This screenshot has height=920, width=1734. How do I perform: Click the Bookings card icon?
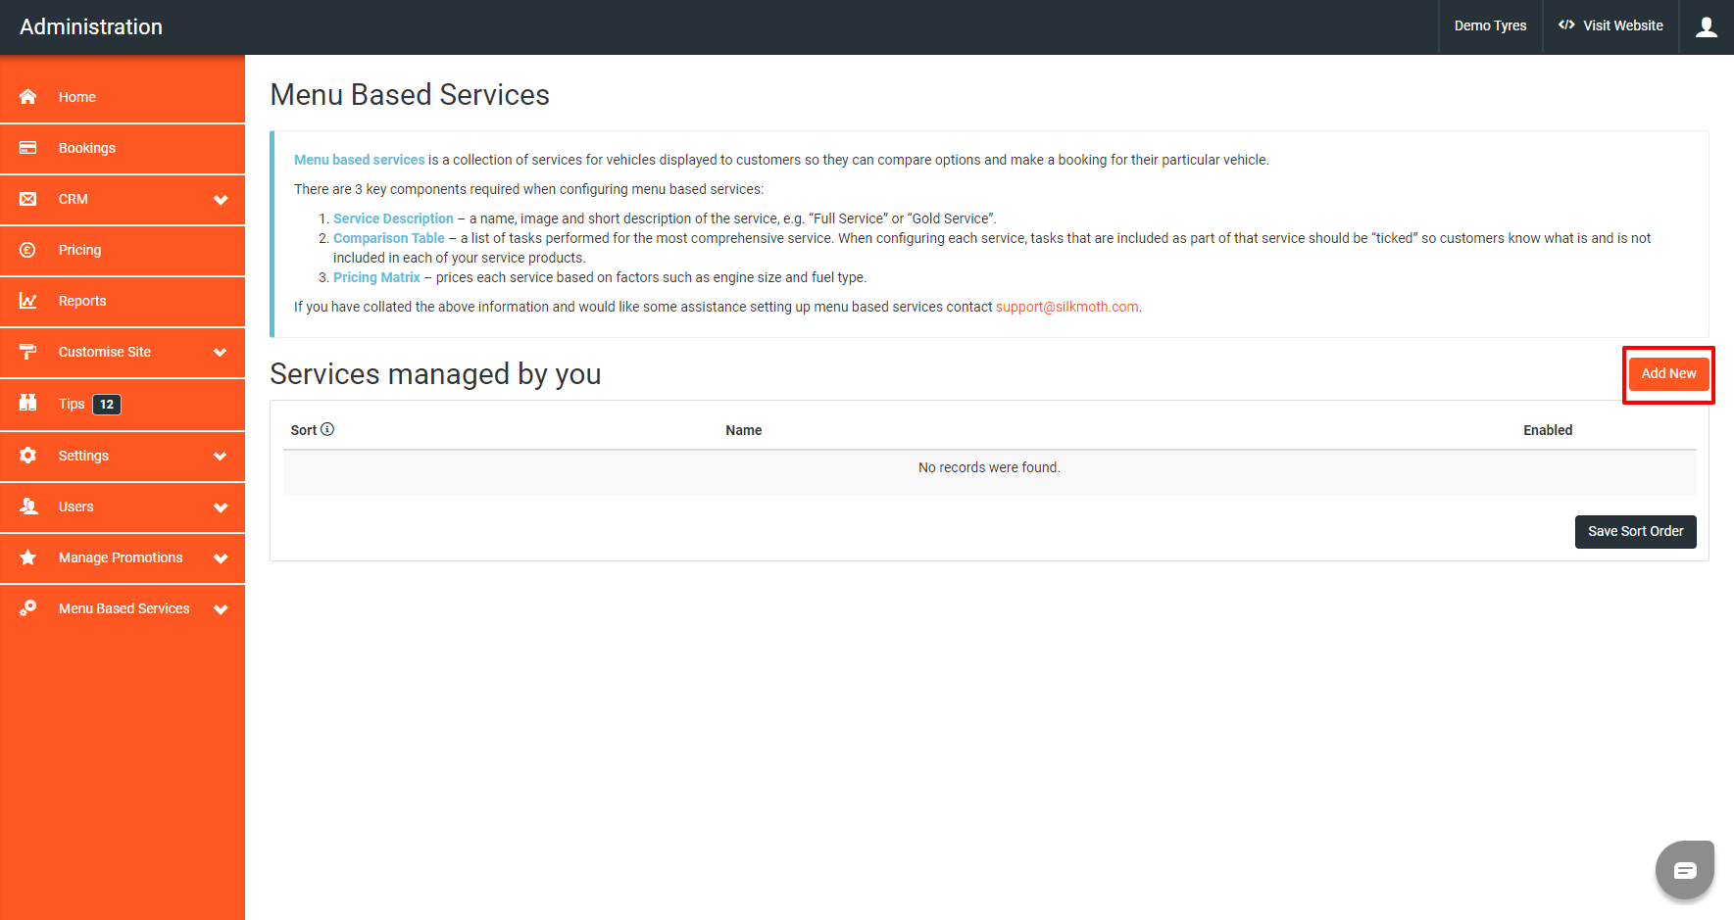(27, 148)
